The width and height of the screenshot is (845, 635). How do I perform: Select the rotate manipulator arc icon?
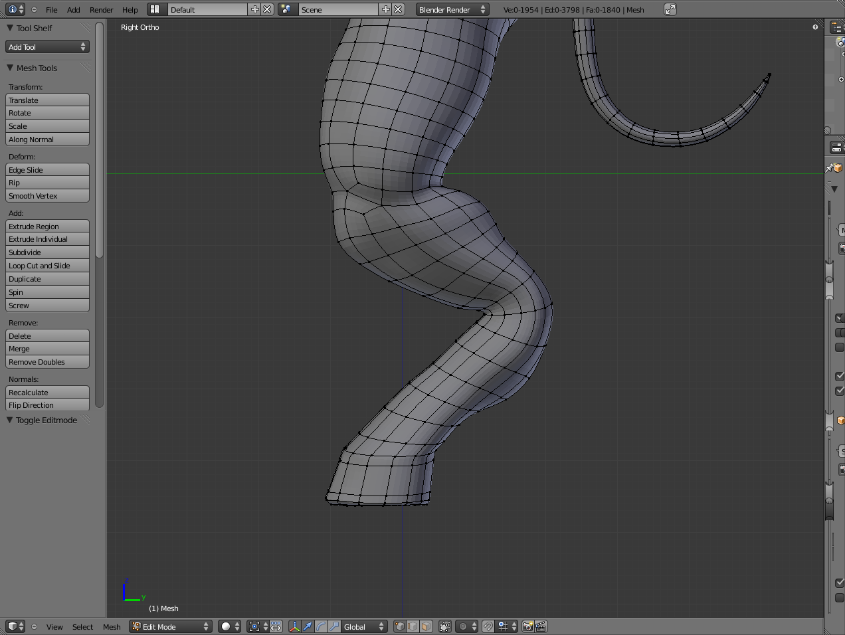pyautogui.click(x=321, y=626)
